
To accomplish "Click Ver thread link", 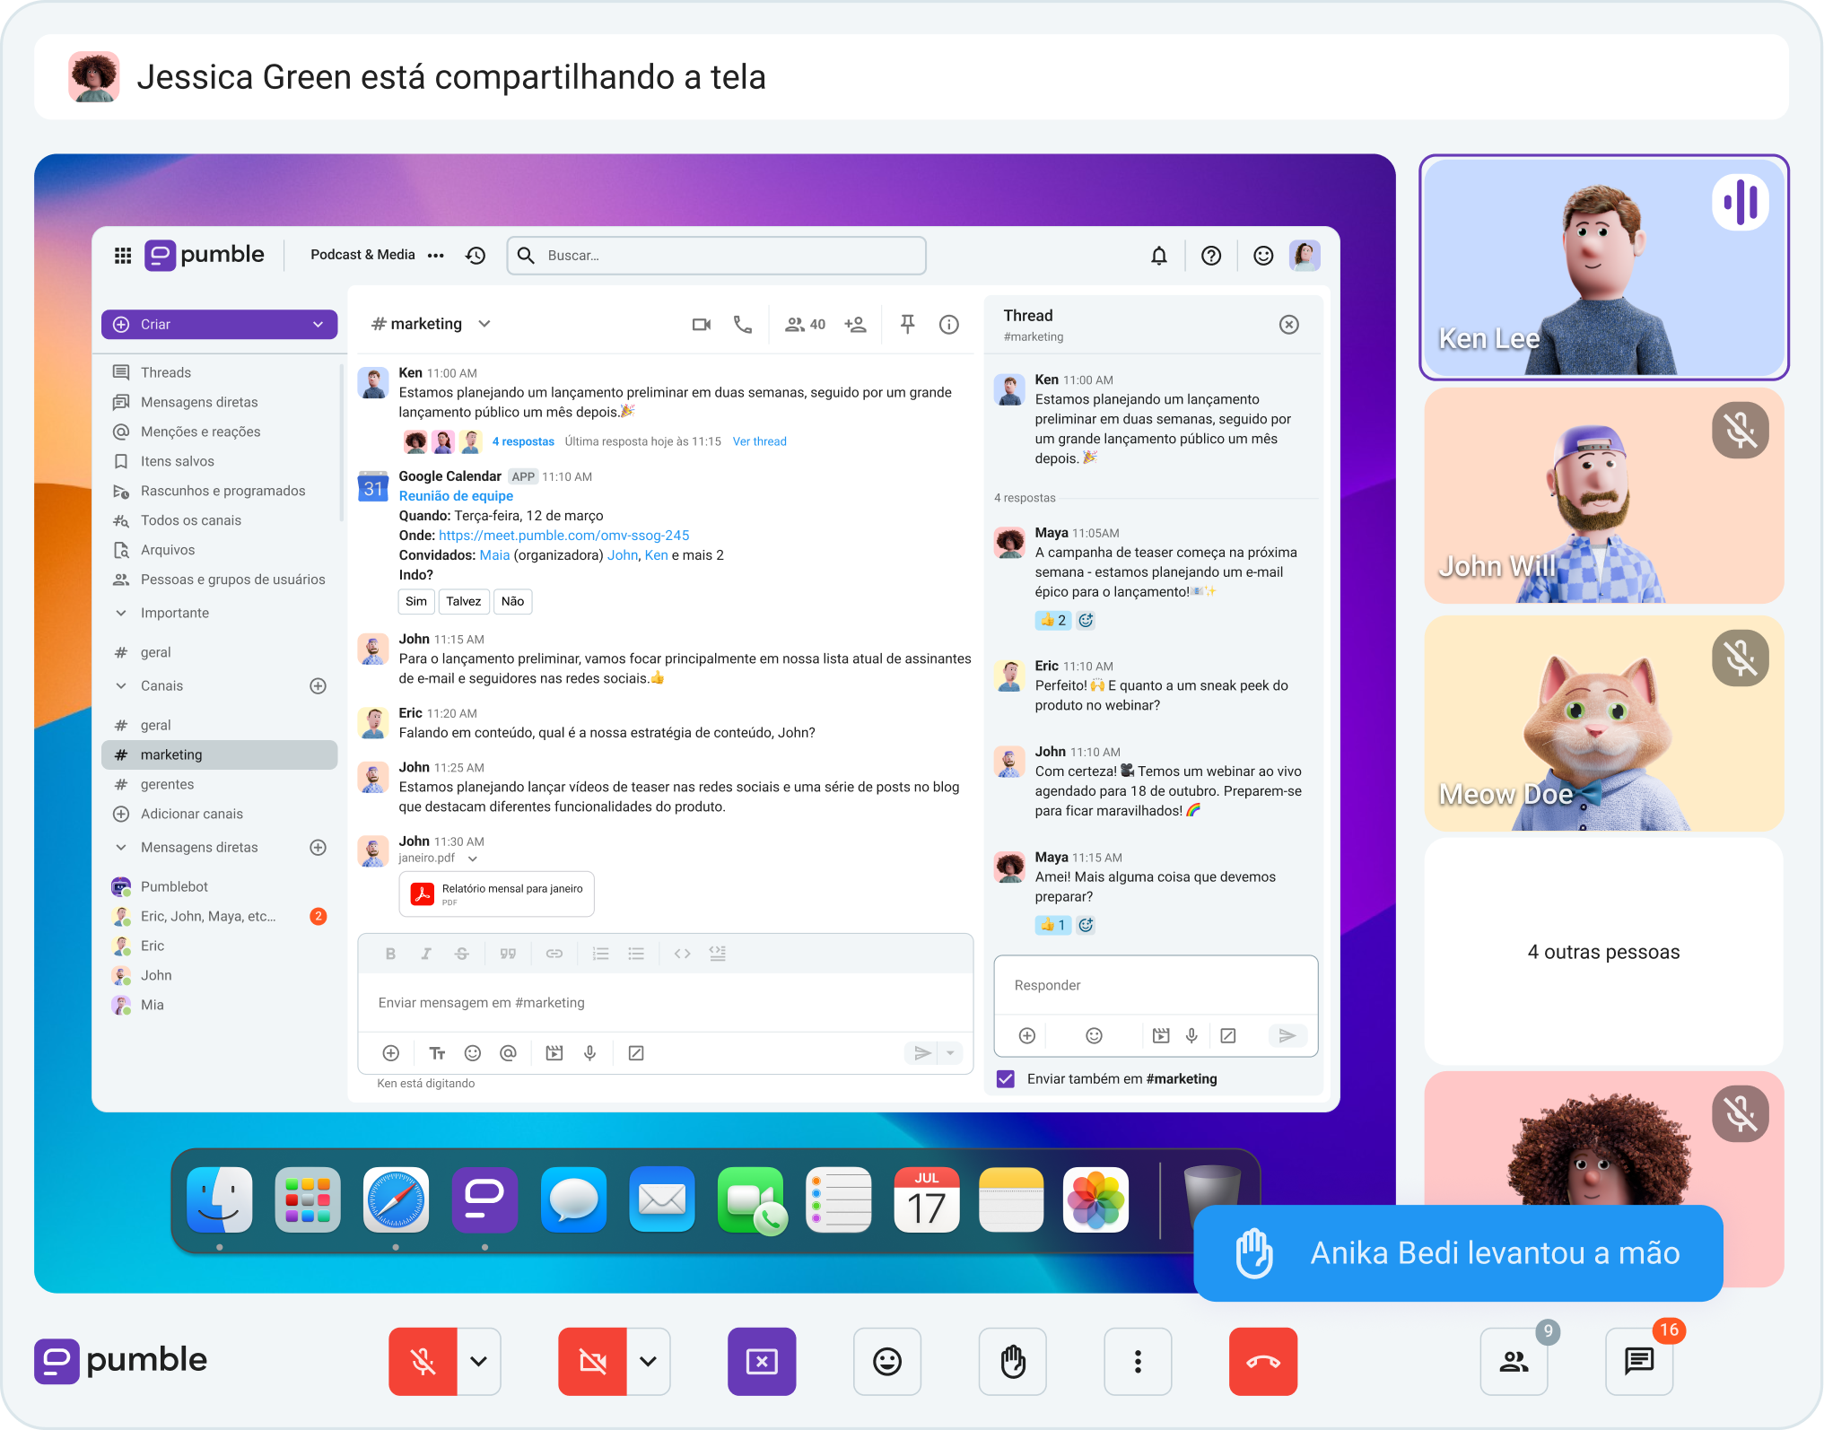I will [759, 441].
